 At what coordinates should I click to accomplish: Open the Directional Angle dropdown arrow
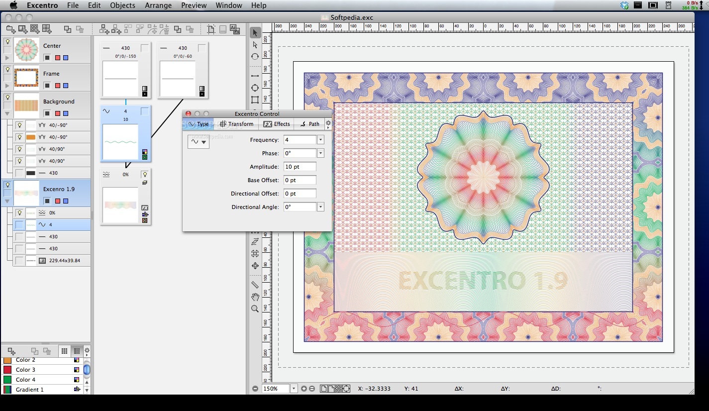tap(320, 207)
